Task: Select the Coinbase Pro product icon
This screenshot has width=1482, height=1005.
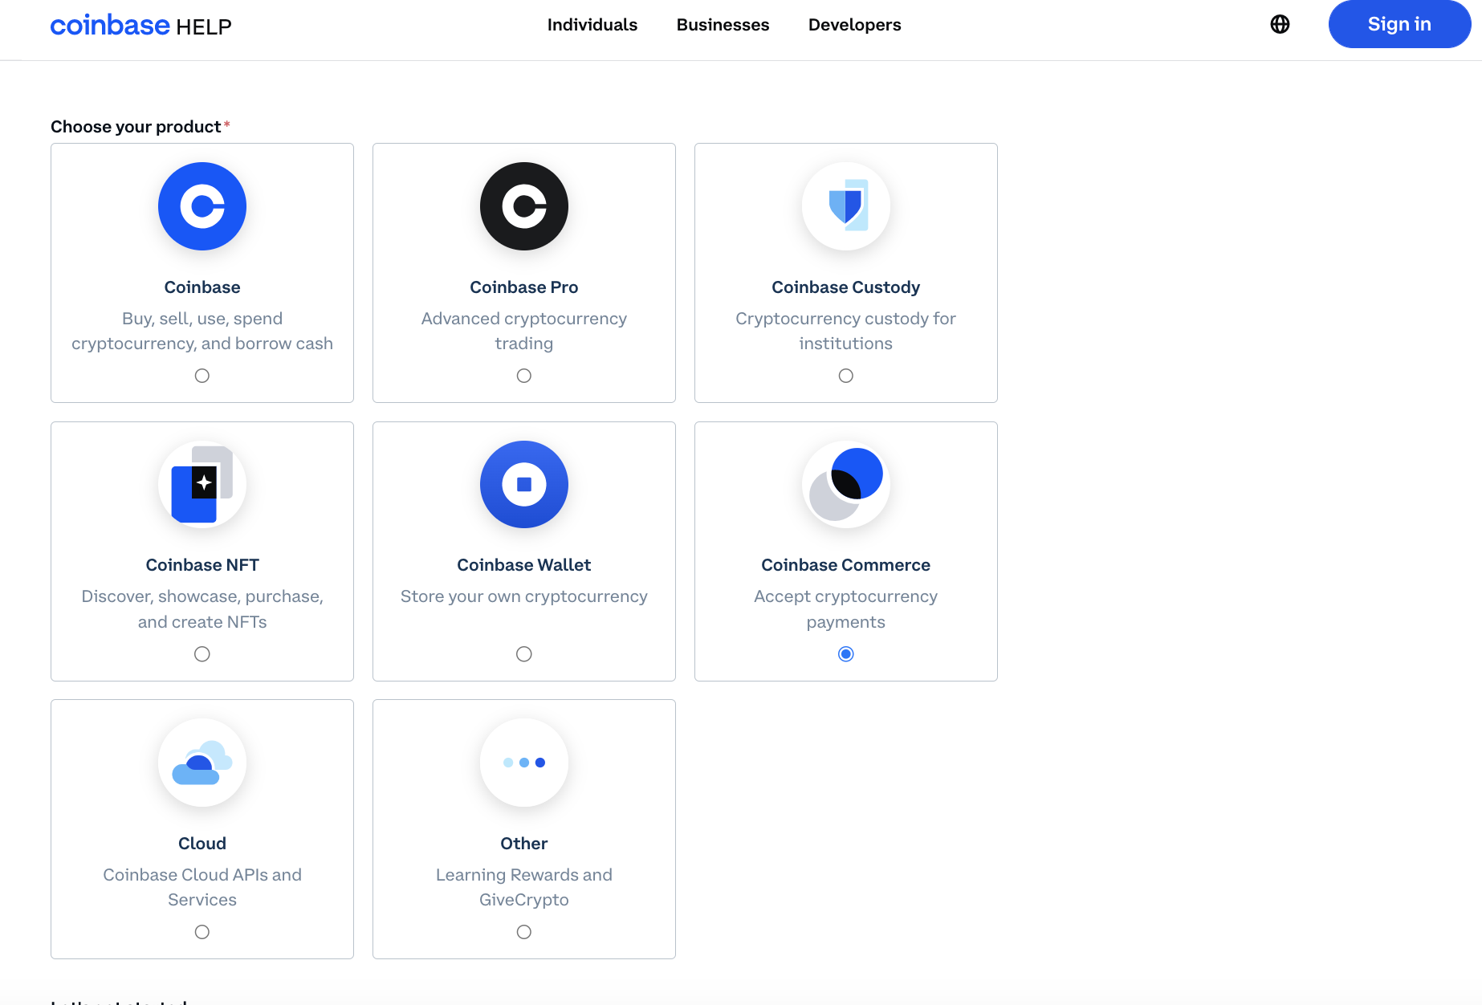Action: [523, 206]
